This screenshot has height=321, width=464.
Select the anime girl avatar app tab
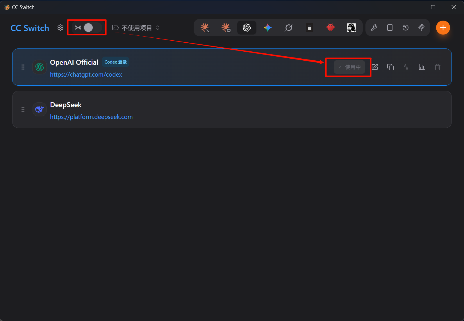[351, 28]
